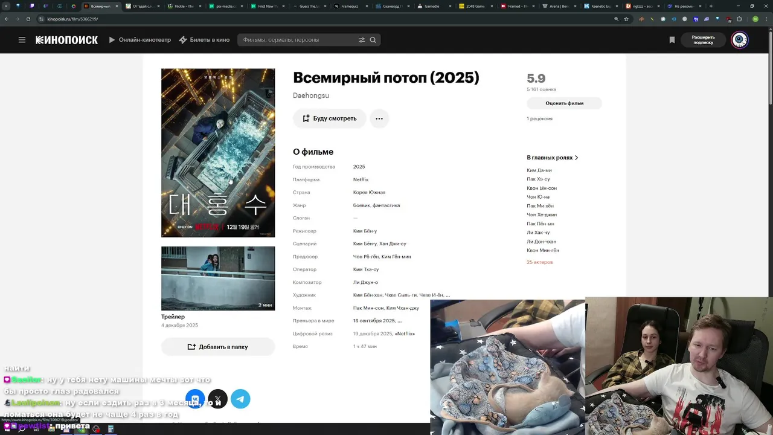Switch to the Сканворд browser tab
This screenshot has height=435, width=773.
point(393,6)
